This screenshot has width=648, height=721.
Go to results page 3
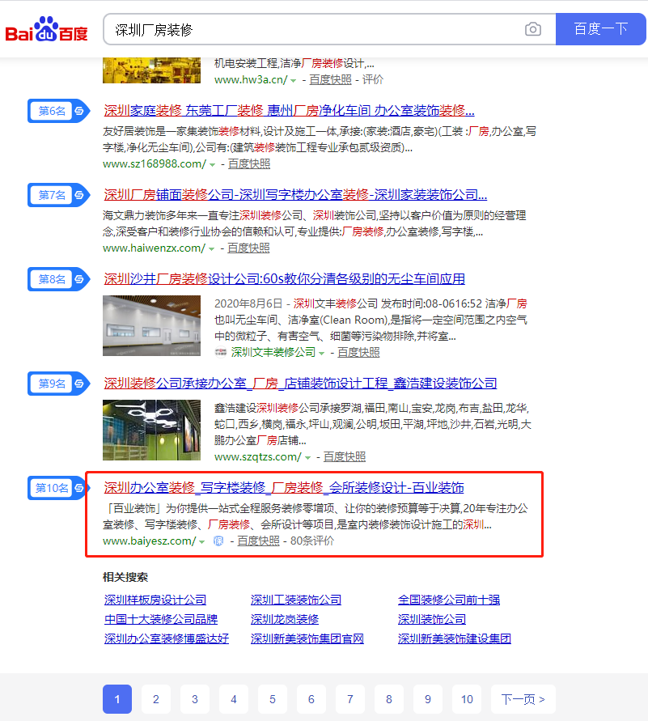pyautogui.click(x=195, y=699)
